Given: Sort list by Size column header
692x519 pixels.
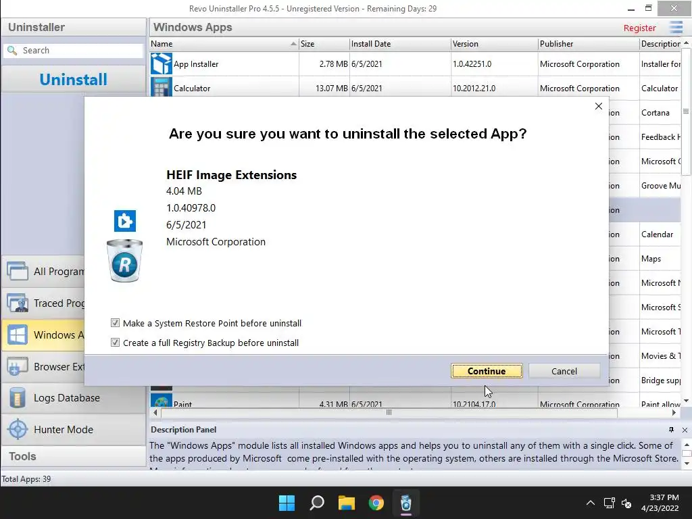Looking at the screenshot, I should (x=324, y=44).
